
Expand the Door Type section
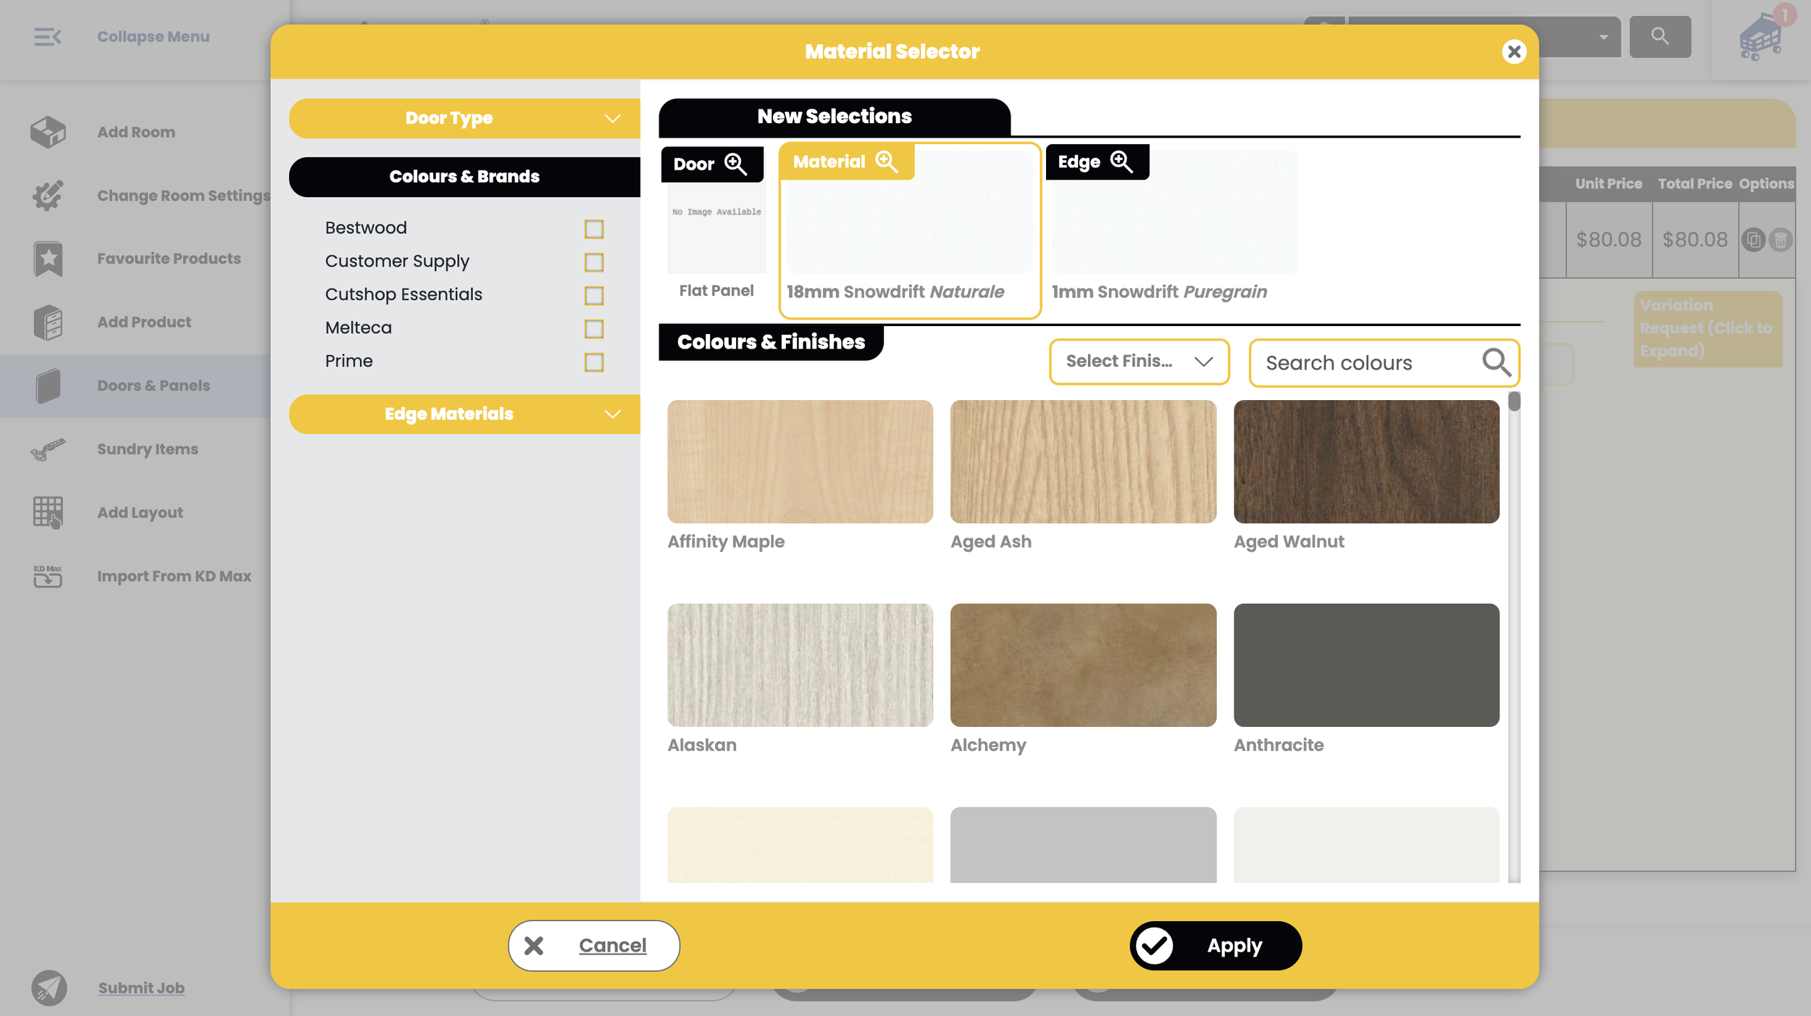pyautogui.click(x=464, y=118)
